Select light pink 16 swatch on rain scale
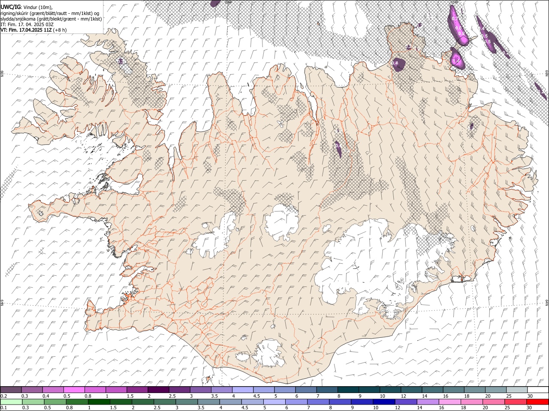 point(449,402)
